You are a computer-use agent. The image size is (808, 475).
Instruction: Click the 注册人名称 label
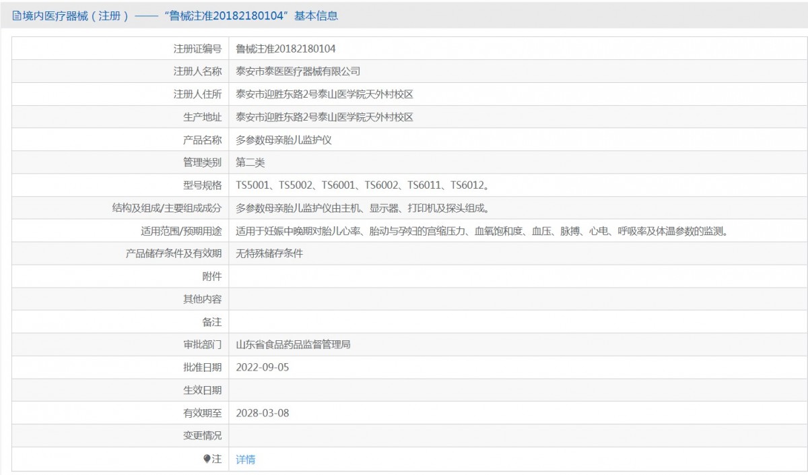[x=197, y=71]
